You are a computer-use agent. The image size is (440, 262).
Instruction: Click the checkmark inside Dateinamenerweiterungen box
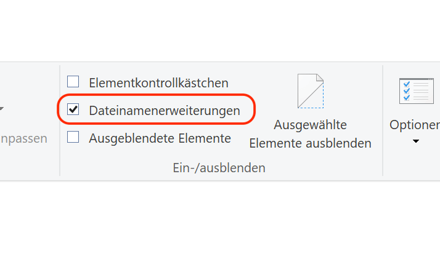click(x=73, y=109)
